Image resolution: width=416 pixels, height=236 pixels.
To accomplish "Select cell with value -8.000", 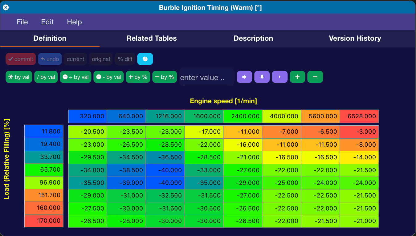I will (x=359, y=144).
